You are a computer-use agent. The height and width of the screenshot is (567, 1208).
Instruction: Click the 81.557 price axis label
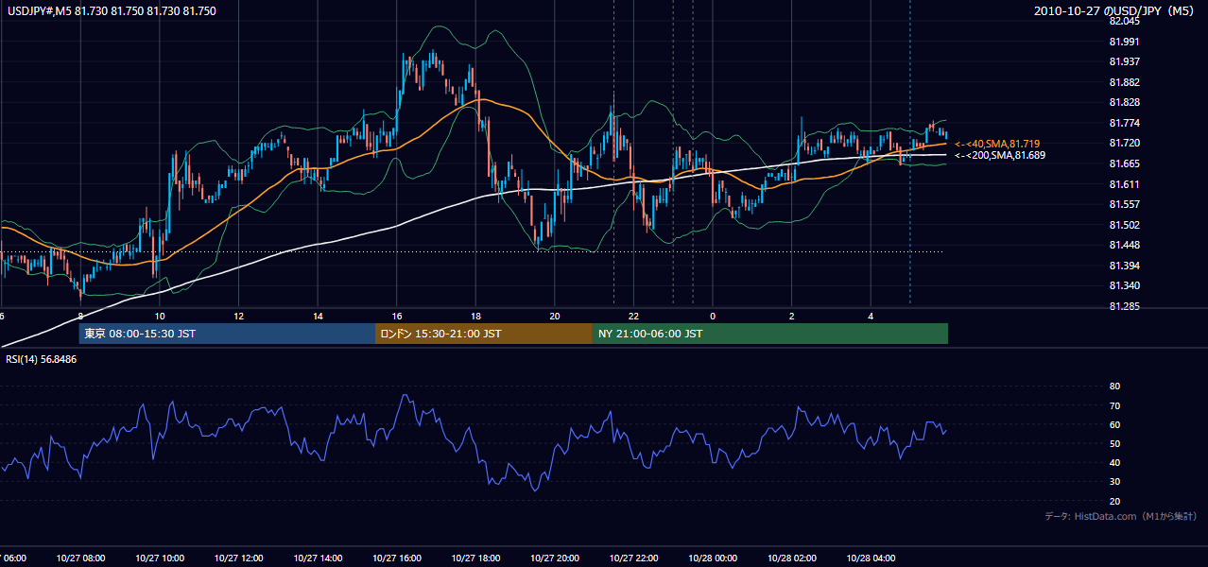1126,204
